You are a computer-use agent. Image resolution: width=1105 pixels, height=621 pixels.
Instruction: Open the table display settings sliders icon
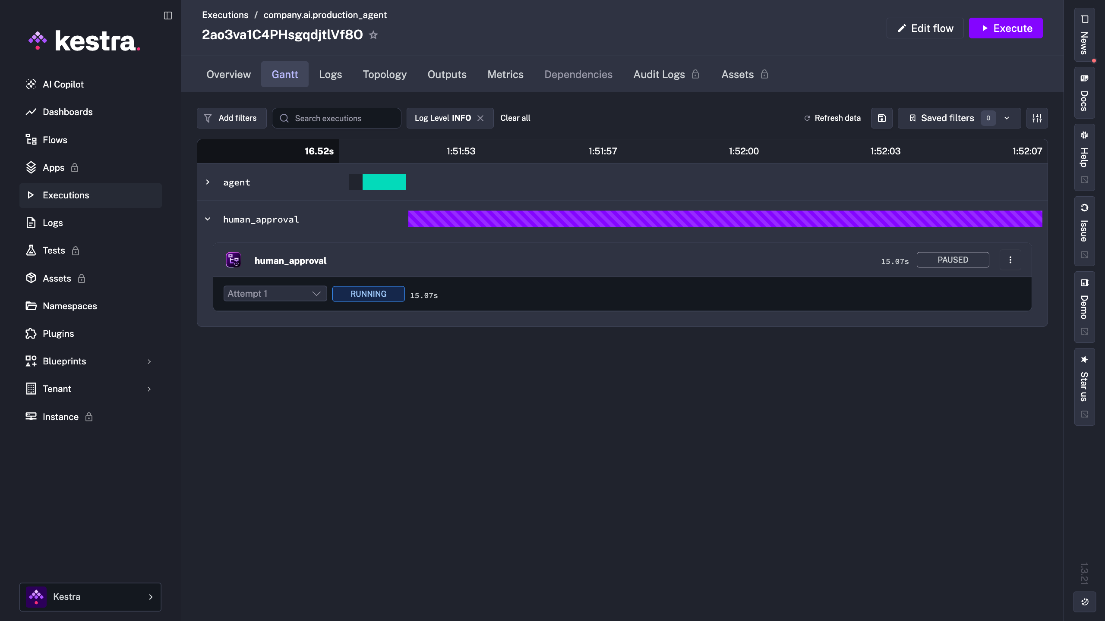click(1037, 118)
